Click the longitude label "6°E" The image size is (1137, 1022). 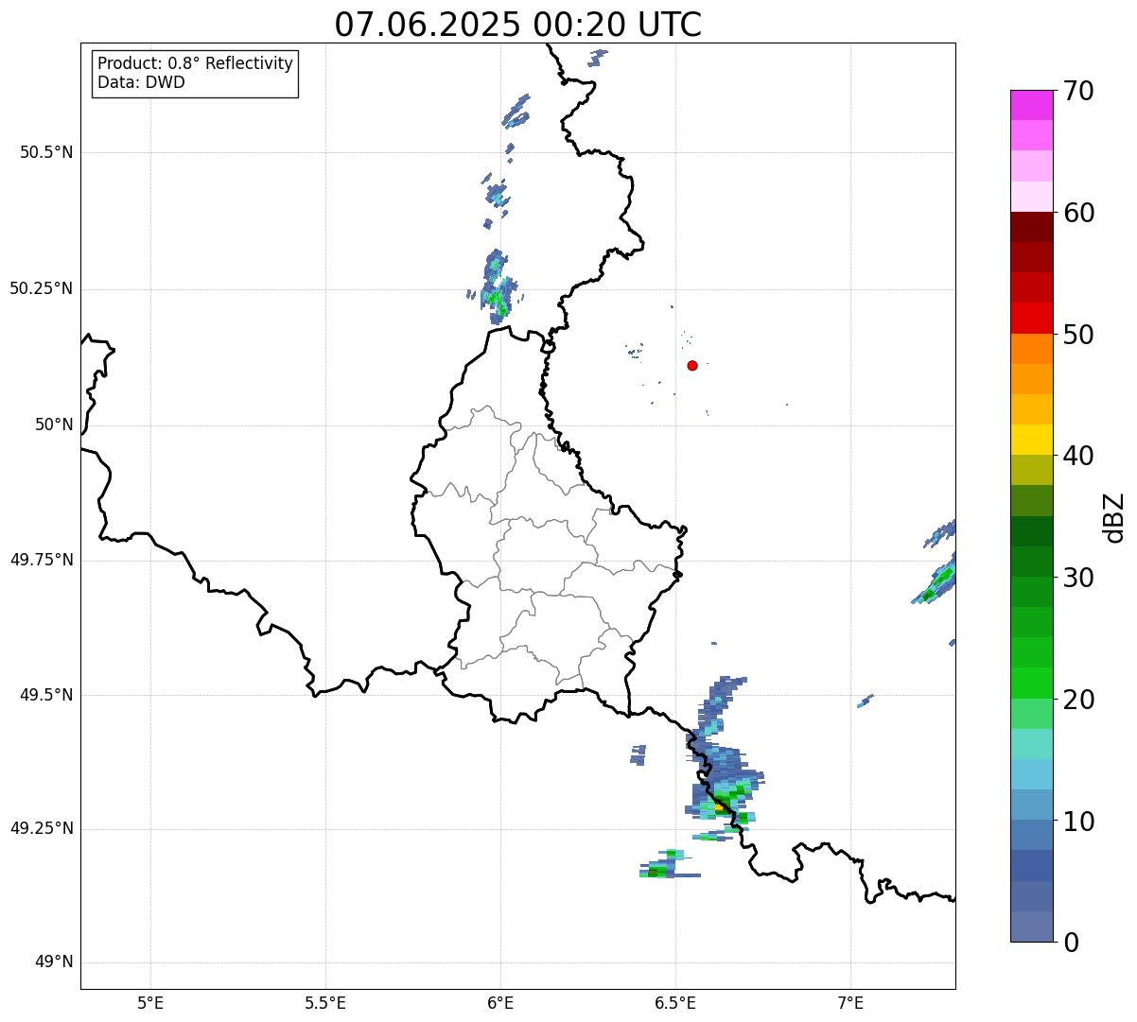(x=500, y=1002)
